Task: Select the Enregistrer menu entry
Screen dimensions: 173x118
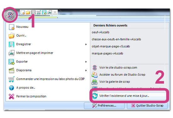Action: click(x=24, y=44)
